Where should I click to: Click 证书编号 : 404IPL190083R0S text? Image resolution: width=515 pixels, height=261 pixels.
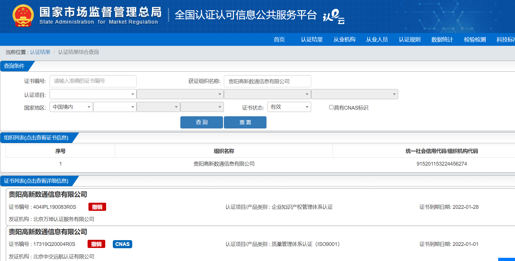coord(42,207)
